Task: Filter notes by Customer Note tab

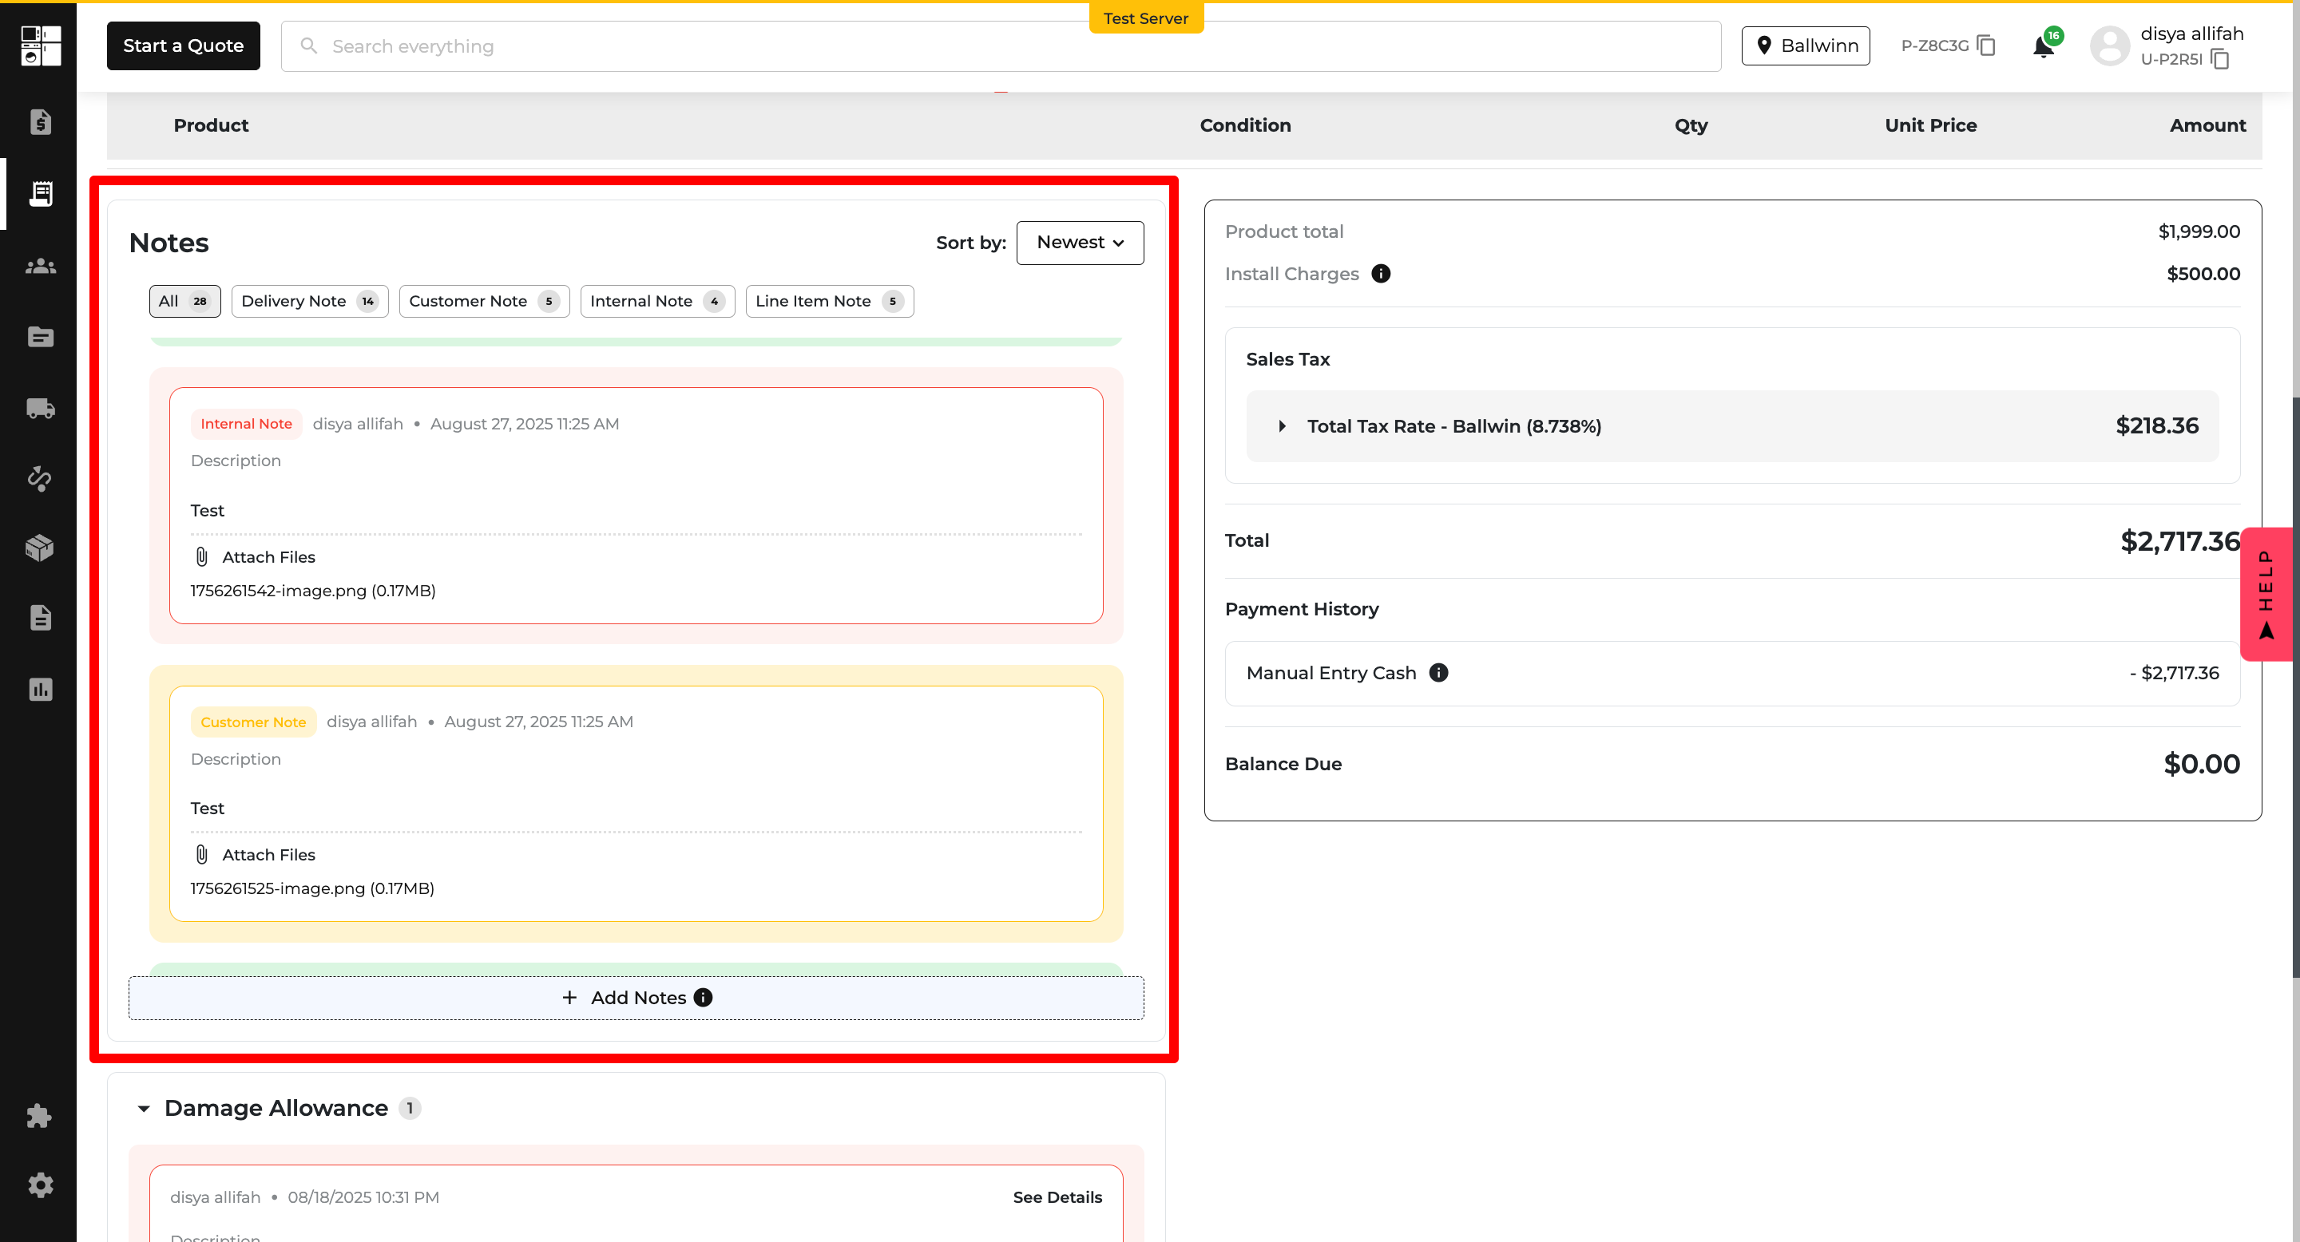Action: tap(484, 302)
